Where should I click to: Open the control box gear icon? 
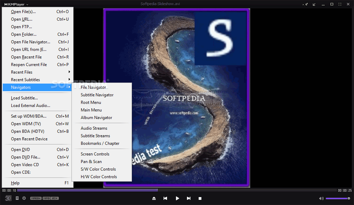24,198
